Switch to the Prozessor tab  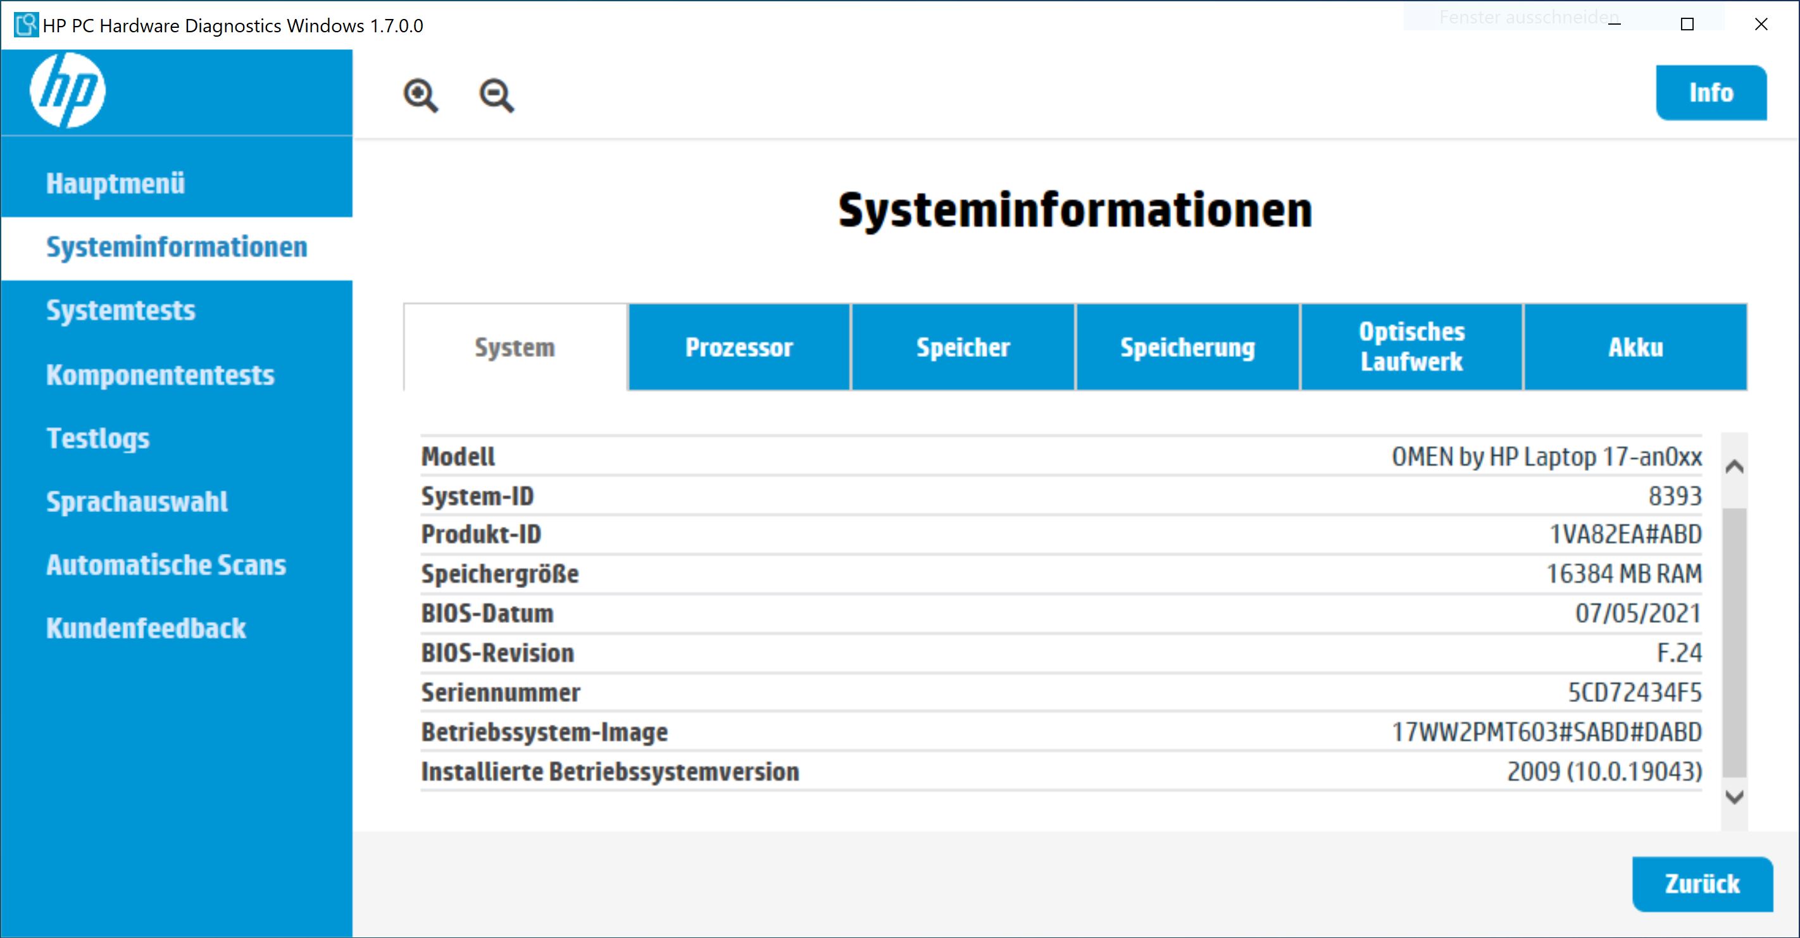pos(739,347)
